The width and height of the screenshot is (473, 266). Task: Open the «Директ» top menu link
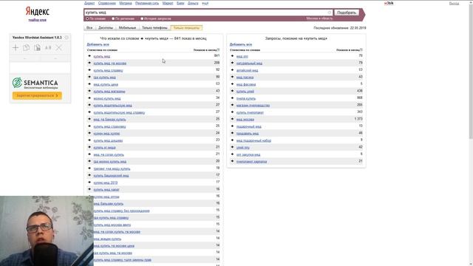(x=89, y=3)
